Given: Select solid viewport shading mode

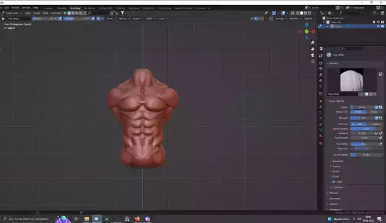Looking at the screenshot, I should click(x=301, y=13).
